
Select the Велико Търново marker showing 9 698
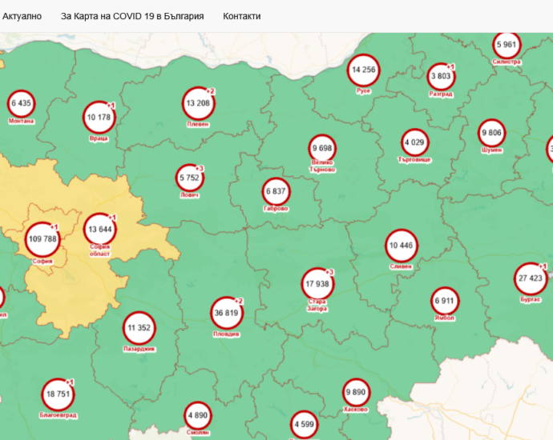[322, 148]
